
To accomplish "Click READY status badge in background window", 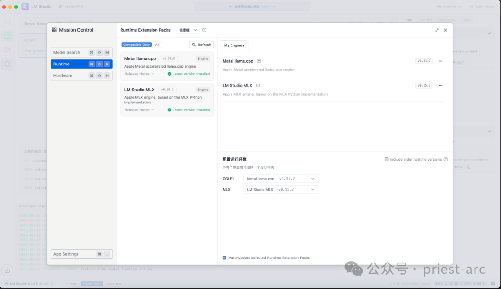I will (x=29, y=40).
